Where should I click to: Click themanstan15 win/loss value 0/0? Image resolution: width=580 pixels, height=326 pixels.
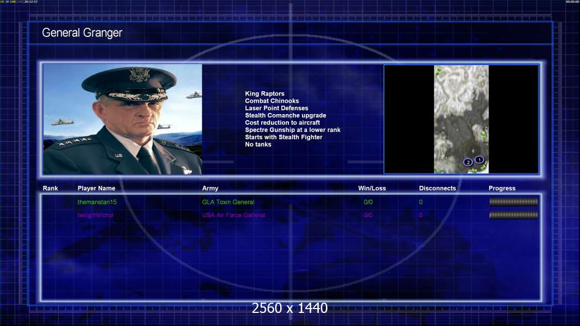click(x=368, y=202)
